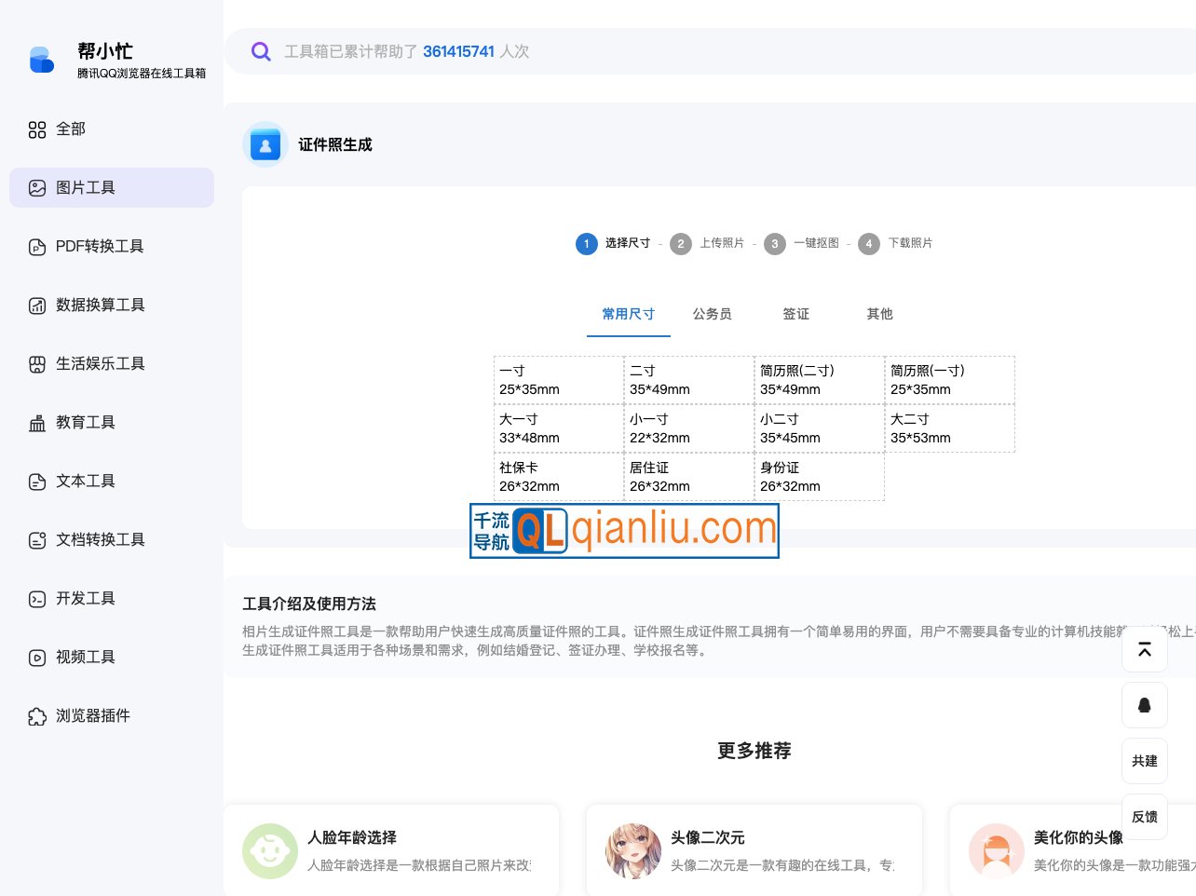Open 文本工具 from the sidebar
Viewport: 1196px width, 896px height.
86,481
